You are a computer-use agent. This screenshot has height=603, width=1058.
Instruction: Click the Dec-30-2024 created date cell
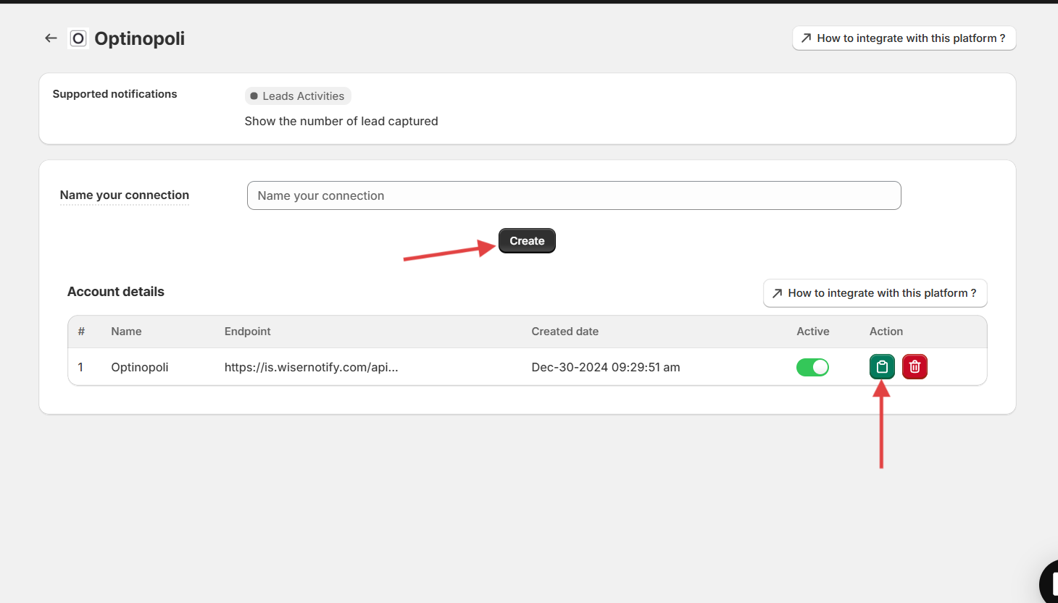(x=605, y=368)
